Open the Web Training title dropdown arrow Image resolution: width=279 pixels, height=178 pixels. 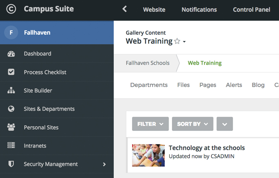coord(184,42)
